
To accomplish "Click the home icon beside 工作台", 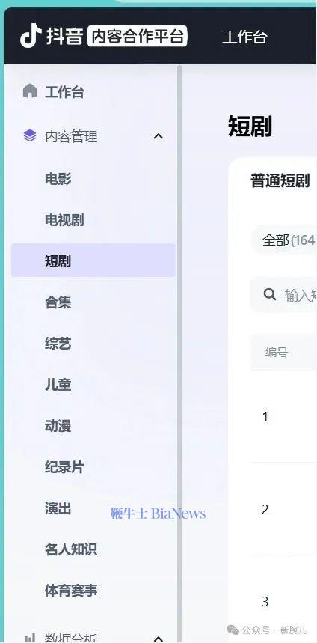I will click(29, 91).
